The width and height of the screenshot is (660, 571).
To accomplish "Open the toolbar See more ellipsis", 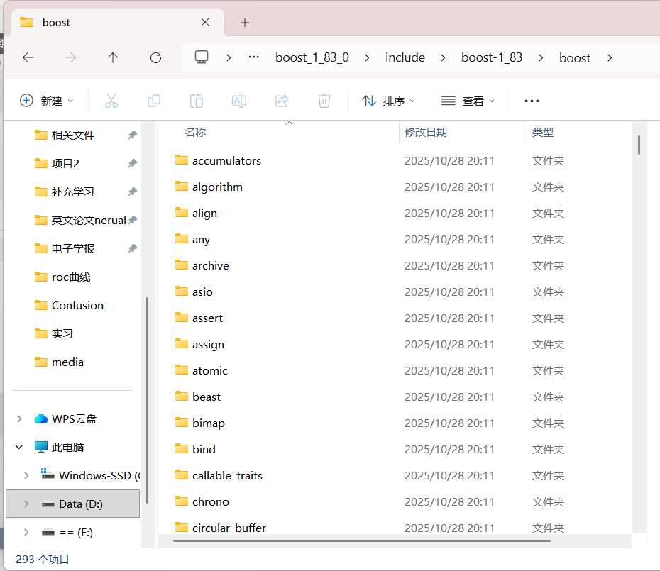I will 532,101.
